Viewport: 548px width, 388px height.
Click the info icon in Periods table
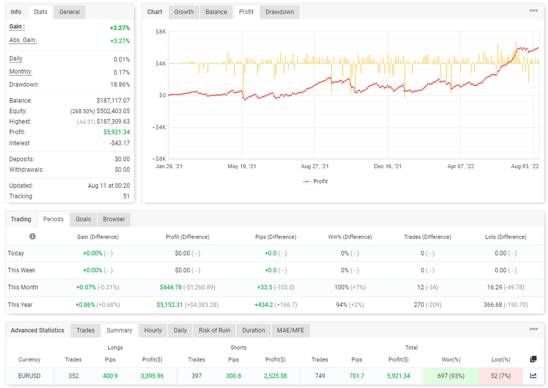(33, 236)
